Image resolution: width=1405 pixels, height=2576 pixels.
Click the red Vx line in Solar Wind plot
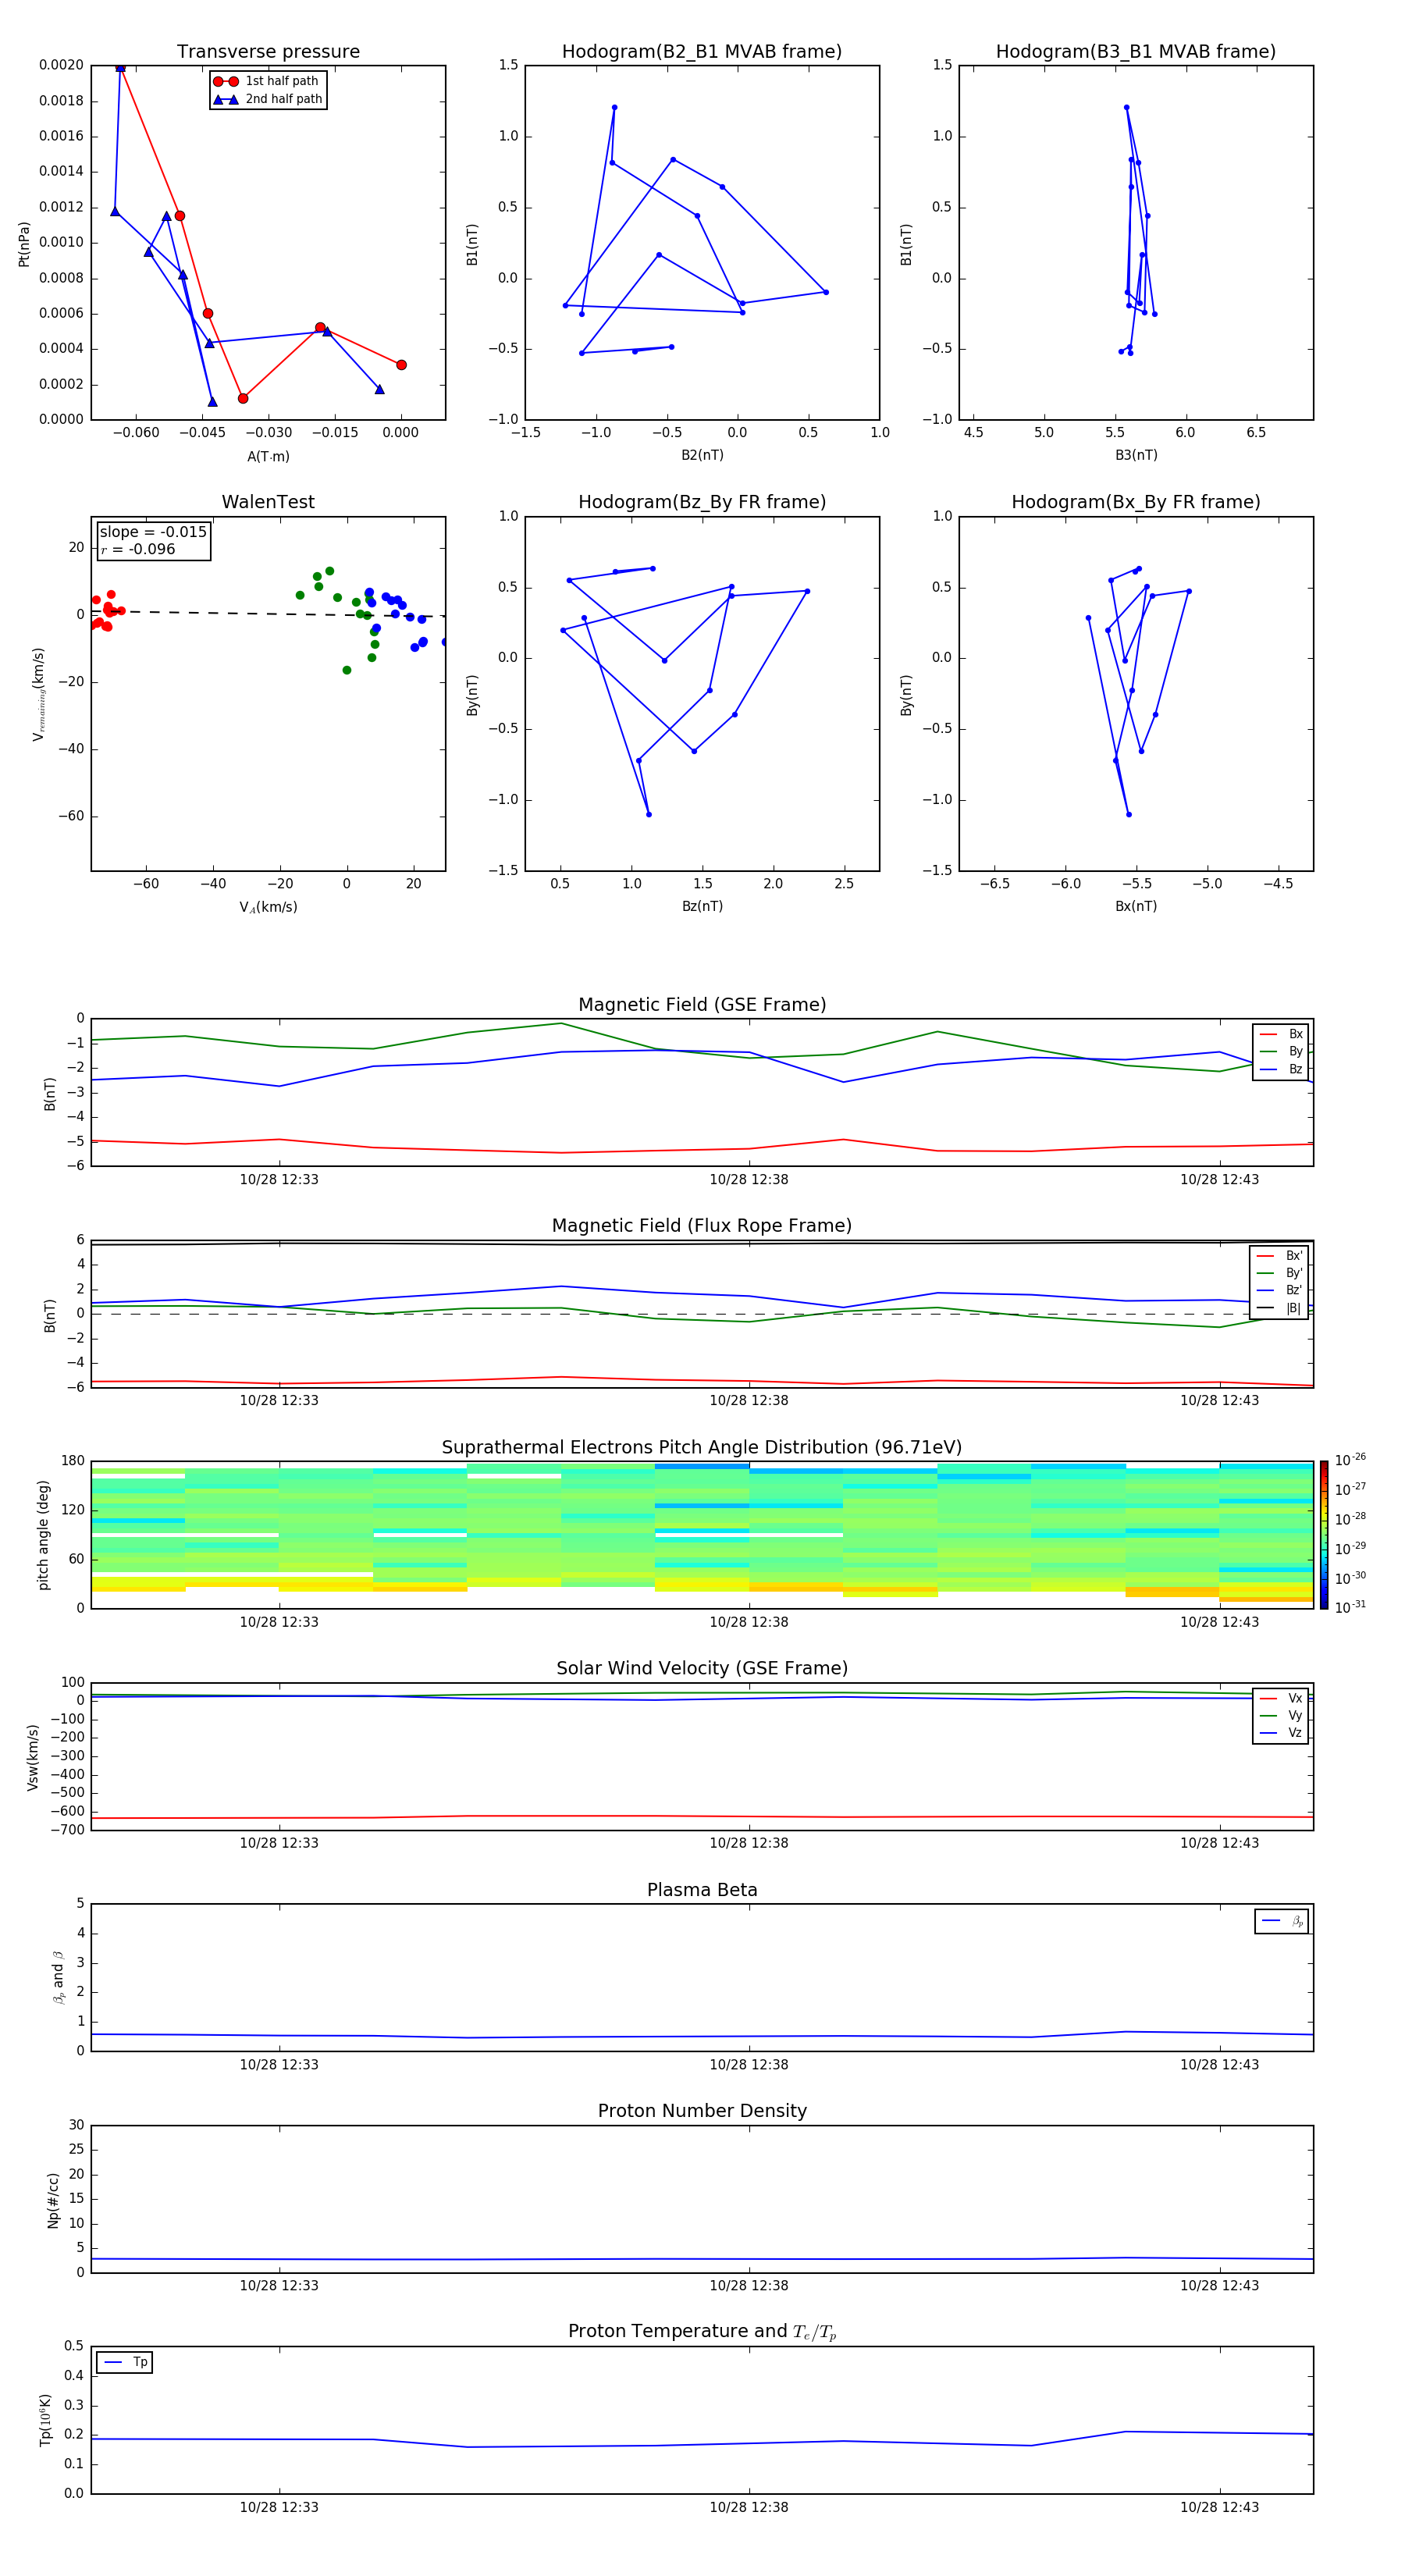[x=702, y=1816]
